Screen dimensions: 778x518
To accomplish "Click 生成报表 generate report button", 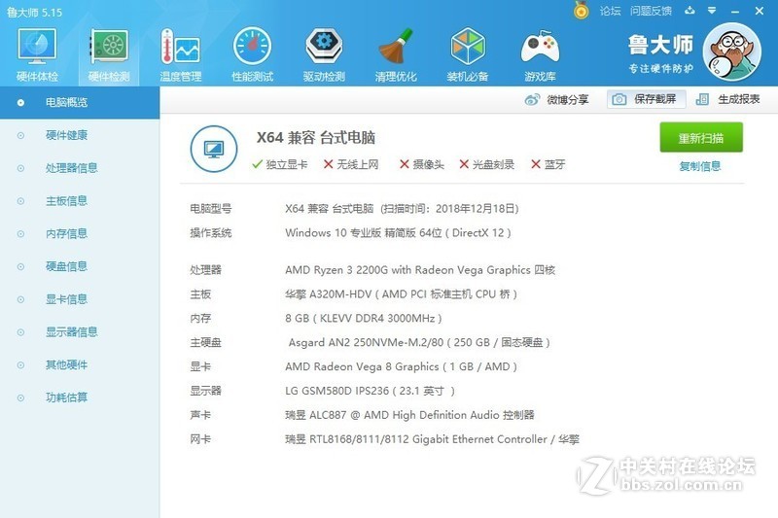I will coord(727,100).
